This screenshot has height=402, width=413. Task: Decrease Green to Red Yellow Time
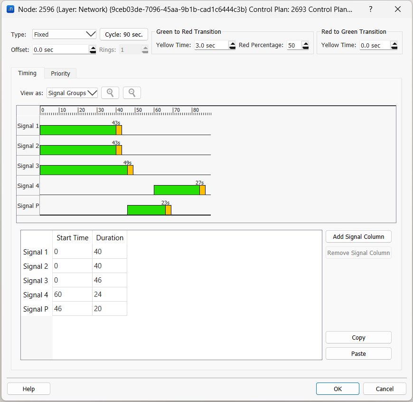click(232, 48)
